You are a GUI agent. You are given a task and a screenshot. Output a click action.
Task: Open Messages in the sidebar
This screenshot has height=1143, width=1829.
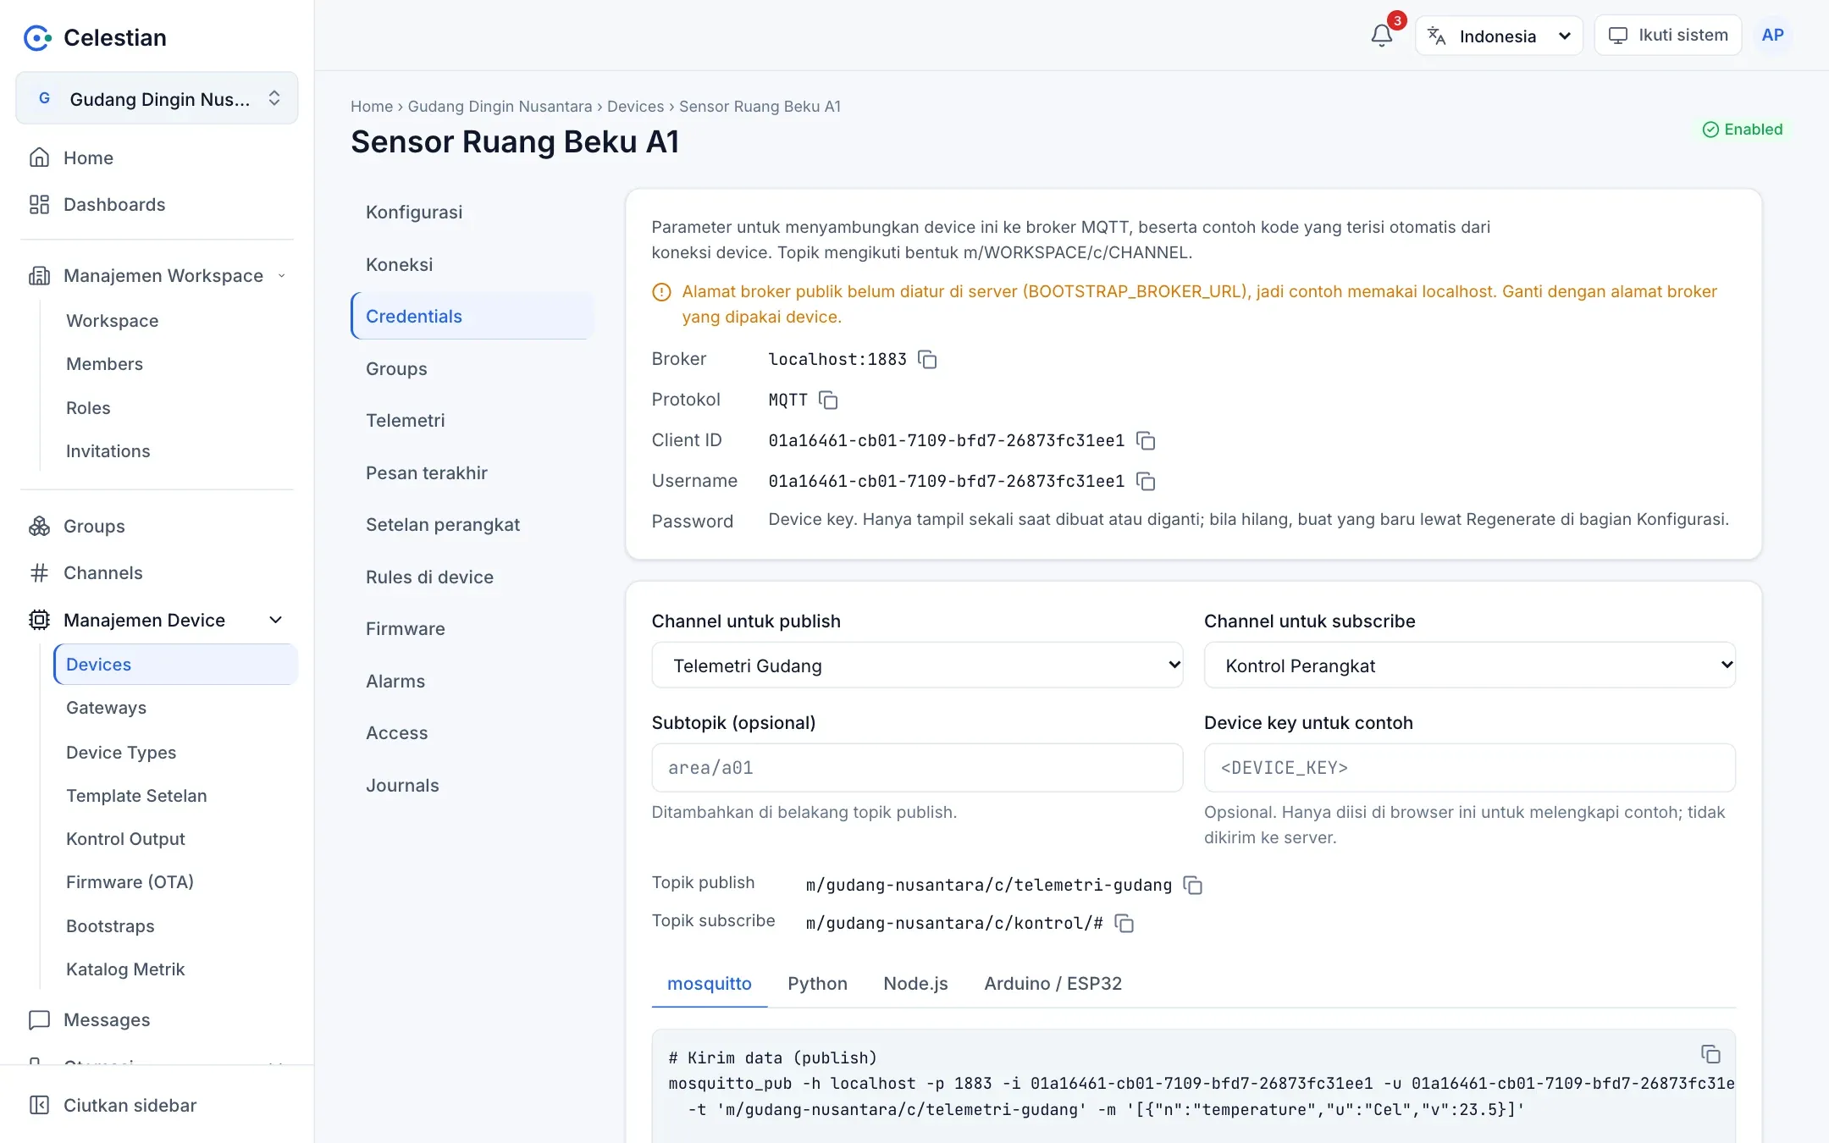pos(157,1019)
